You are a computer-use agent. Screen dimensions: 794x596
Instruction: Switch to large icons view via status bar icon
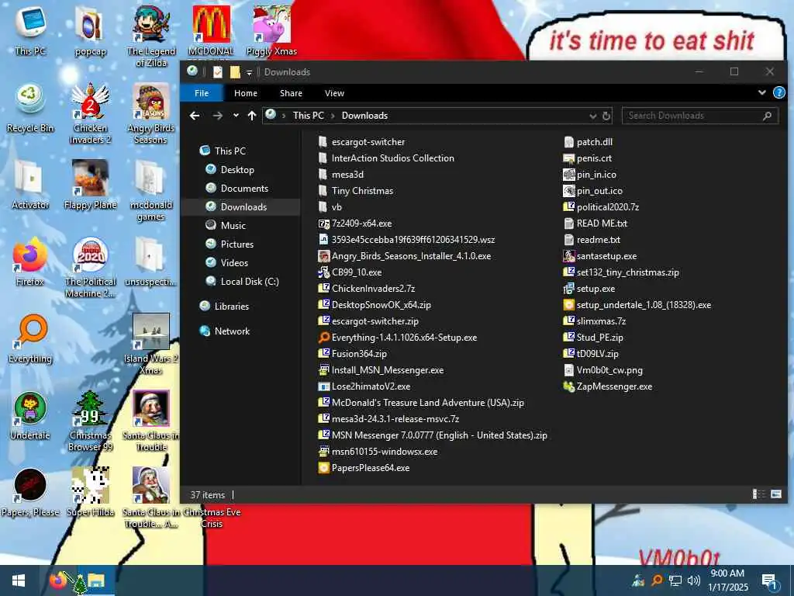(x=775, y=494)
